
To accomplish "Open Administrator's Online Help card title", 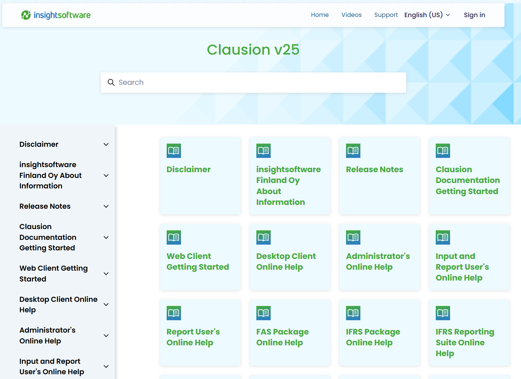I will (x=378, y=261).
